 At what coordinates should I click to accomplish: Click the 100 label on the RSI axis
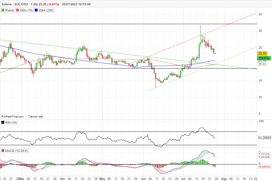point(261,121)
